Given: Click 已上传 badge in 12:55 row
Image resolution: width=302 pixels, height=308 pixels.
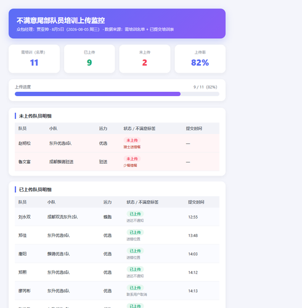Looking at the screenshot, I should (x=135, y=214).
